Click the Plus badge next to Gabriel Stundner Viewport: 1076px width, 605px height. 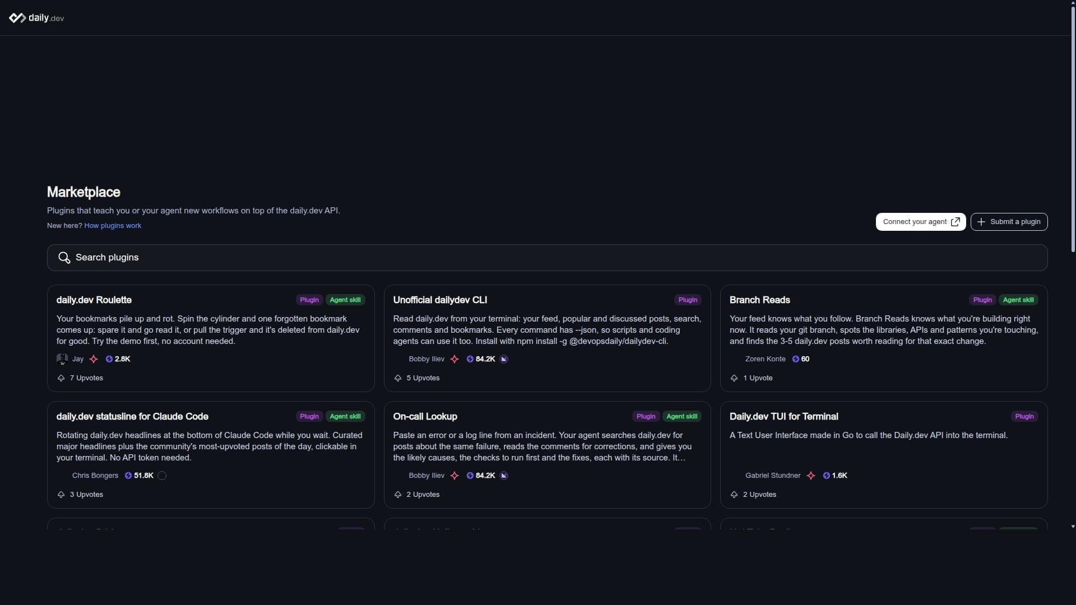811,476
